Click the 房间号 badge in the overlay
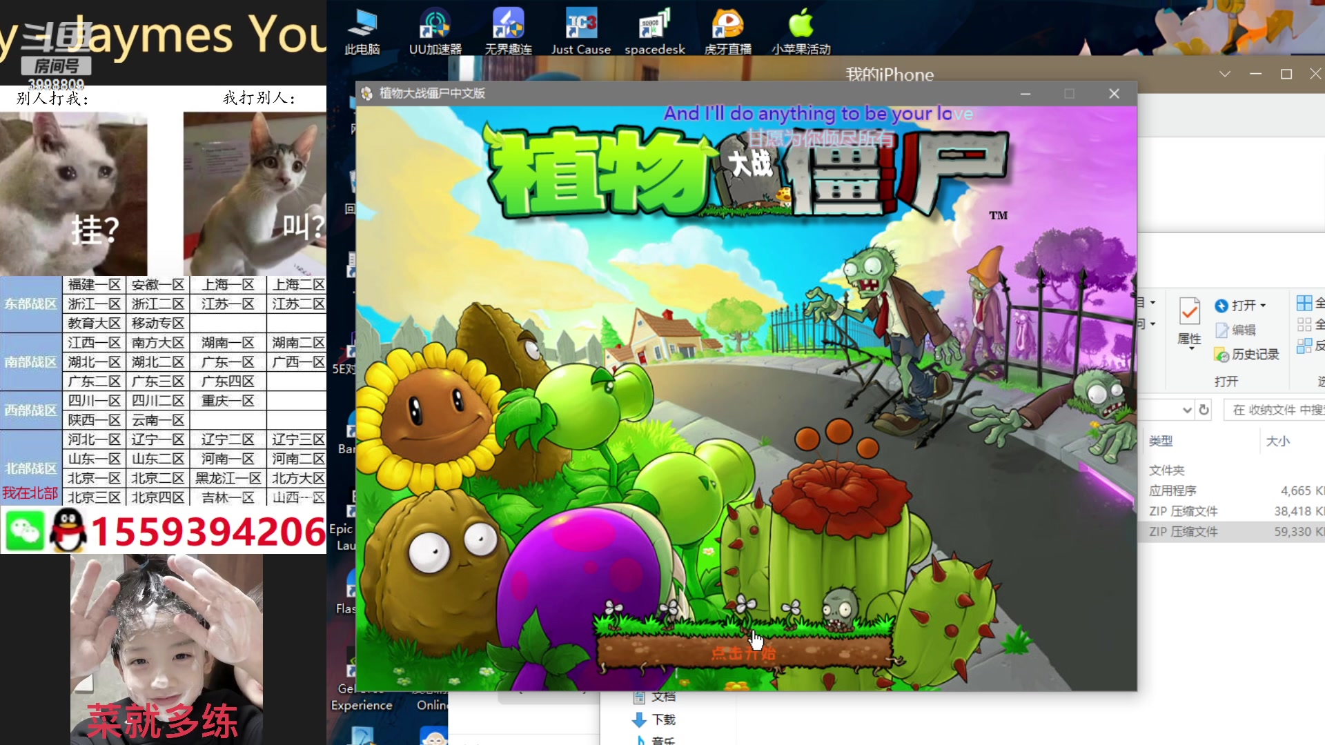Screen dimensions: 1325x745 tap(56, 66)
